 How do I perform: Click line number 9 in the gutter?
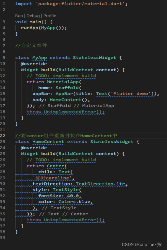point(4,58)
